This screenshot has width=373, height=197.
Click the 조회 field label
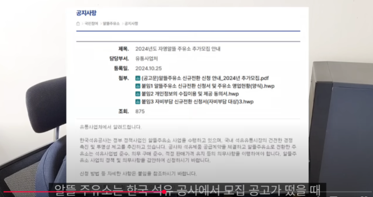click(124, 112)
